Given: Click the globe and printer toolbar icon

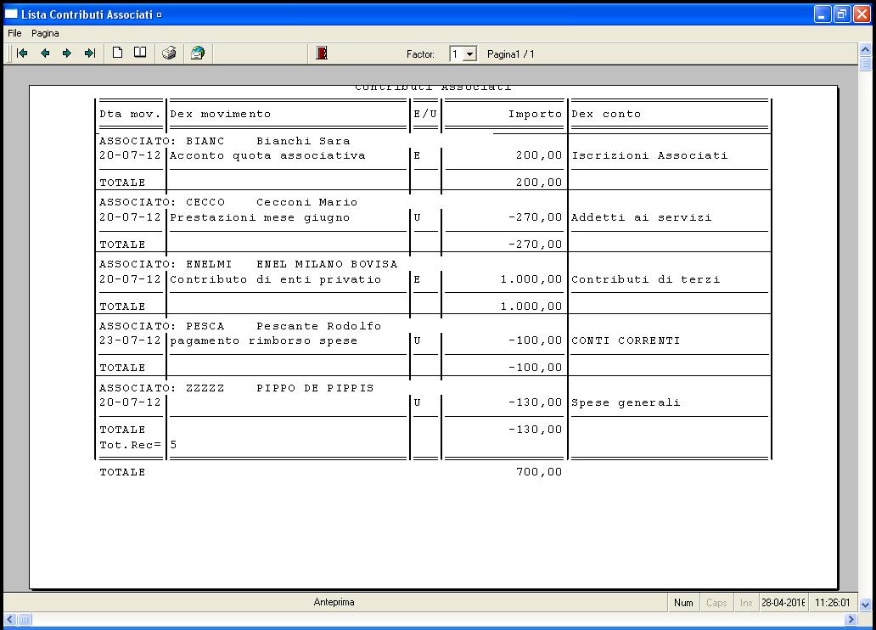Looking at the screenshot, I should (198, 53).
